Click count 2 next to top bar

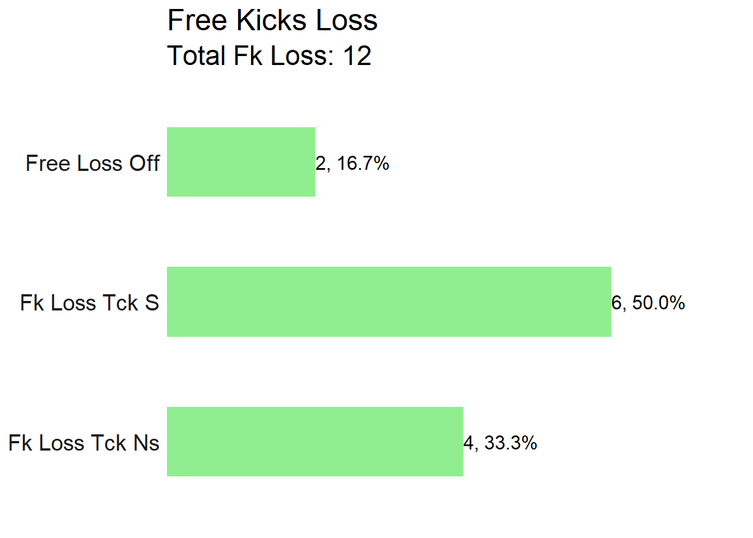pos(320,164)
